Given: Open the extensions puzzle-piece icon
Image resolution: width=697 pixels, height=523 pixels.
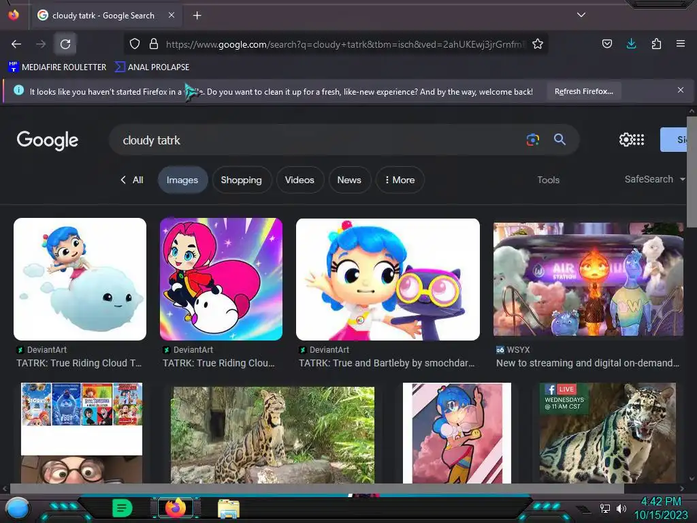Looking at the screenshot, I should 656,44.
